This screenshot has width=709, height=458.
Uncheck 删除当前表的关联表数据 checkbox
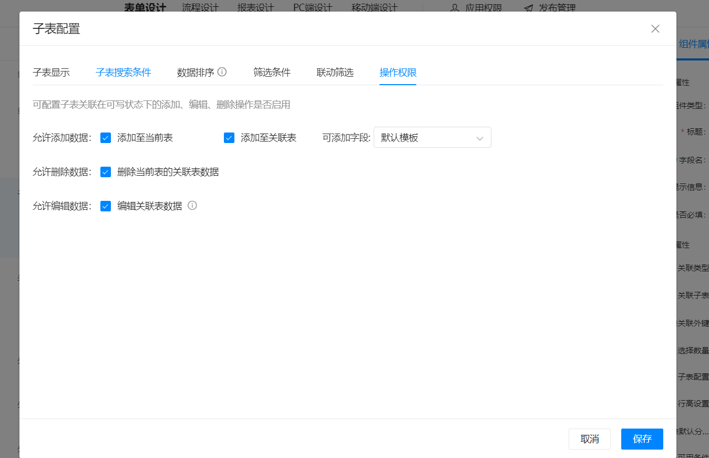[106, 172]
